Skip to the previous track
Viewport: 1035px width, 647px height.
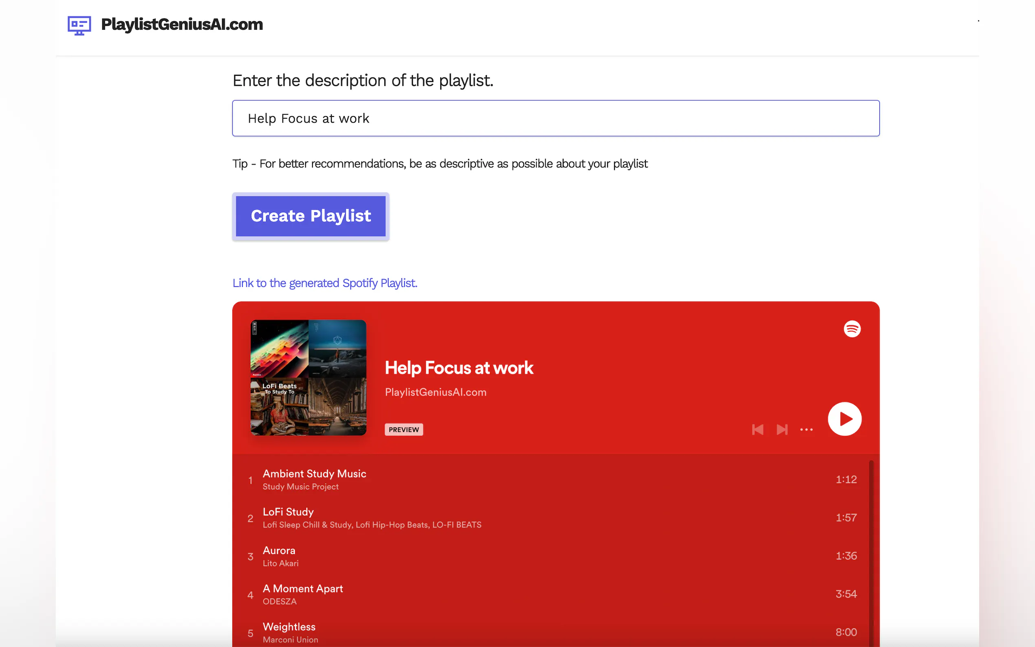pyautogui.click(x=758, y=429)
